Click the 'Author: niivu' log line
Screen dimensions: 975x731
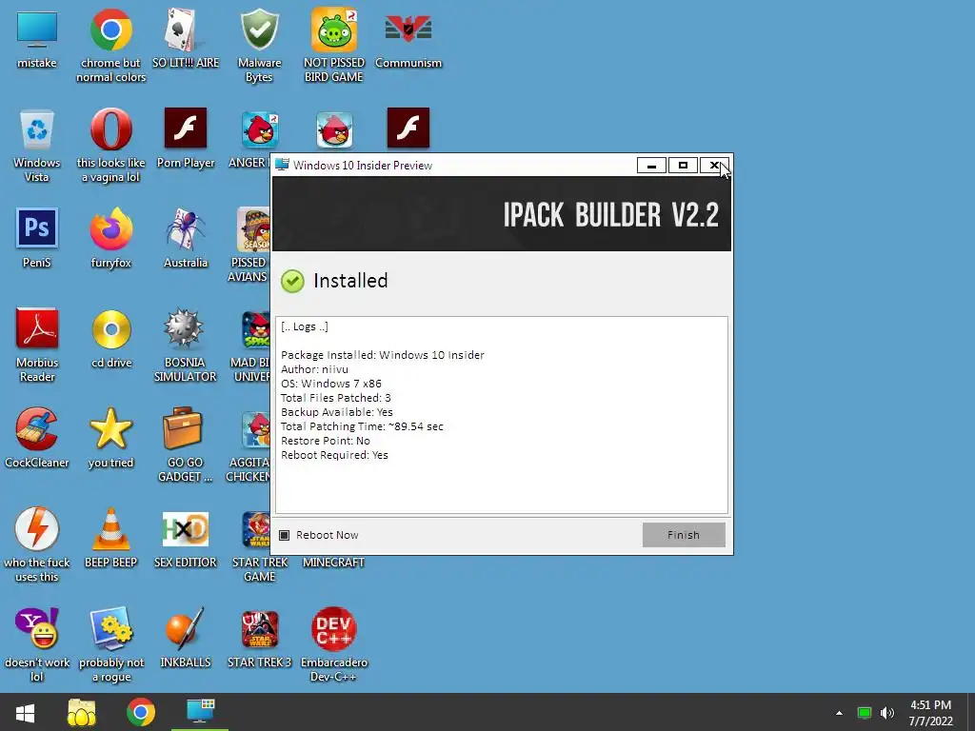[x=314, y=369]
